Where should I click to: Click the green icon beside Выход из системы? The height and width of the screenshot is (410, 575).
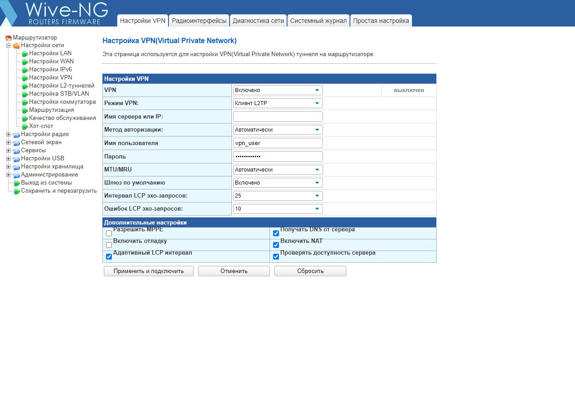point(17,183)
